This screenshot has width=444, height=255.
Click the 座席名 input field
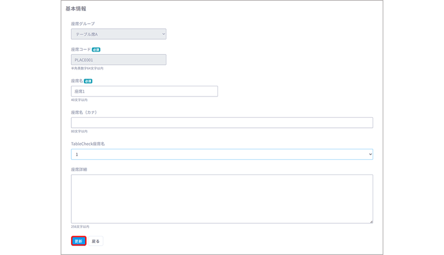145,91
